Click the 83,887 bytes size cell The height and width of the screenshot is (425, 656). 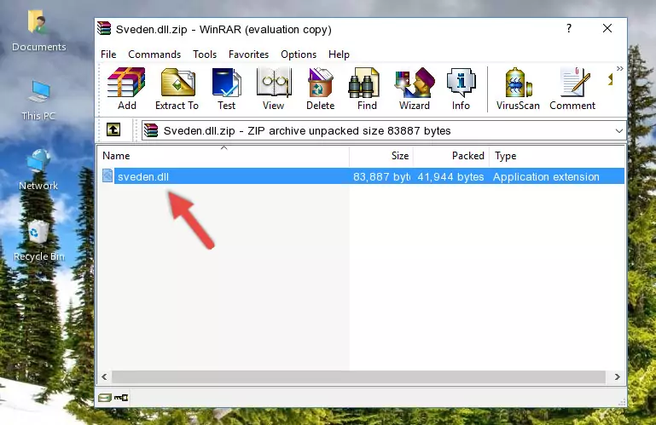tap(381, 177)
